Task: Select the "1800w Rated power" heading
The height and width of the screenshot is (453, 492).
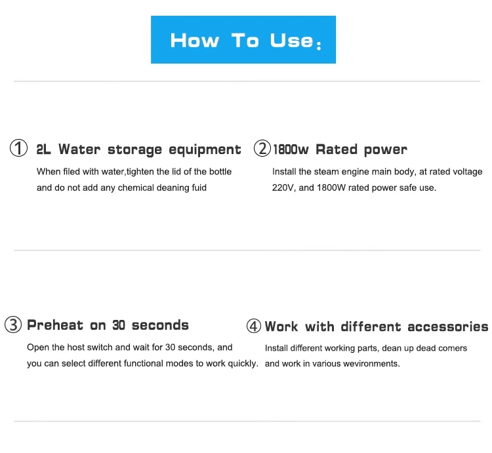Action: click(340, 149)
